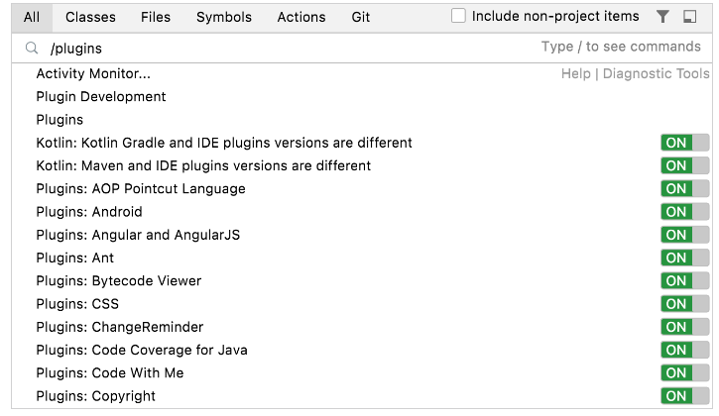Enable Include non-project items checkbox
The width and height of the screenshot is (719, 416).
point(458,16)
